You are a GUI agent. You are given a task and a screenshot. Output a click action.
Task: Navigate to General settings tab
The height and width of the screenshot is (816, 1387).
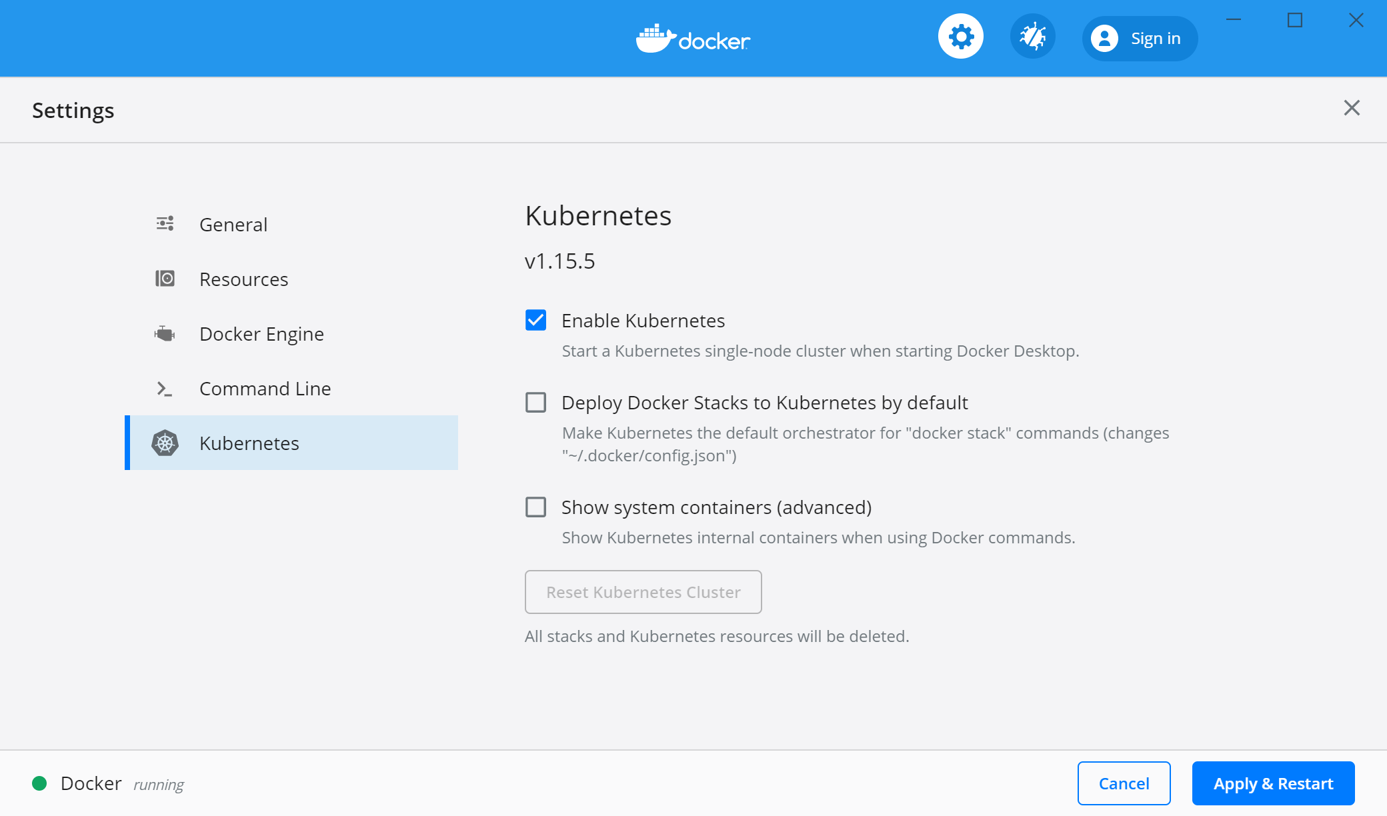(233, 225)
